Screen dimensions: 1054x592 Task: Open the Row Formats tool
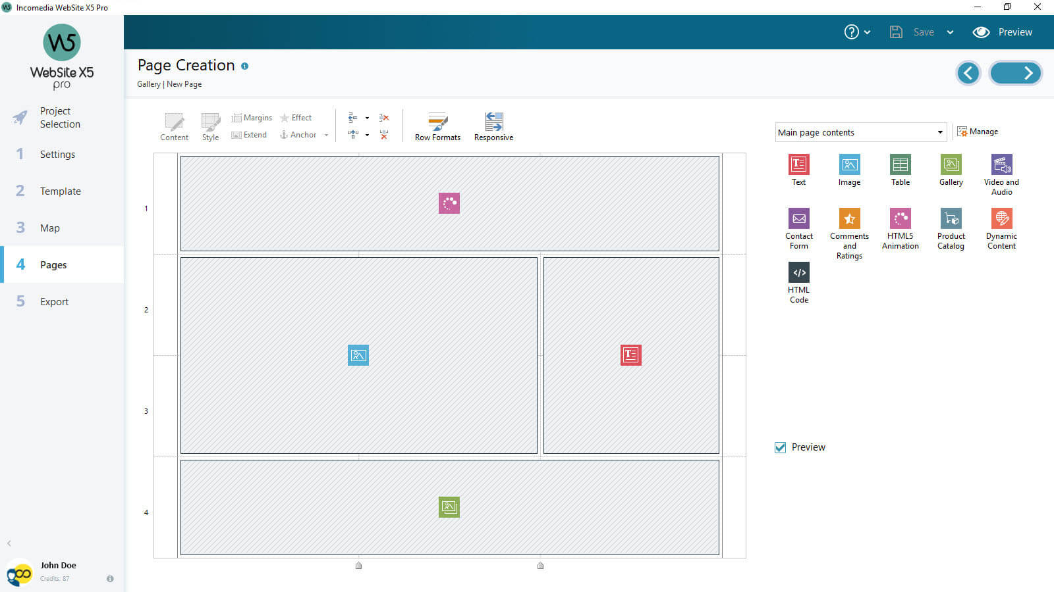tap(437, 126)
